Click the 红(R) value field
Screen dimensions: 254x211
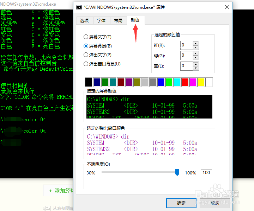(x=187, y=45)
